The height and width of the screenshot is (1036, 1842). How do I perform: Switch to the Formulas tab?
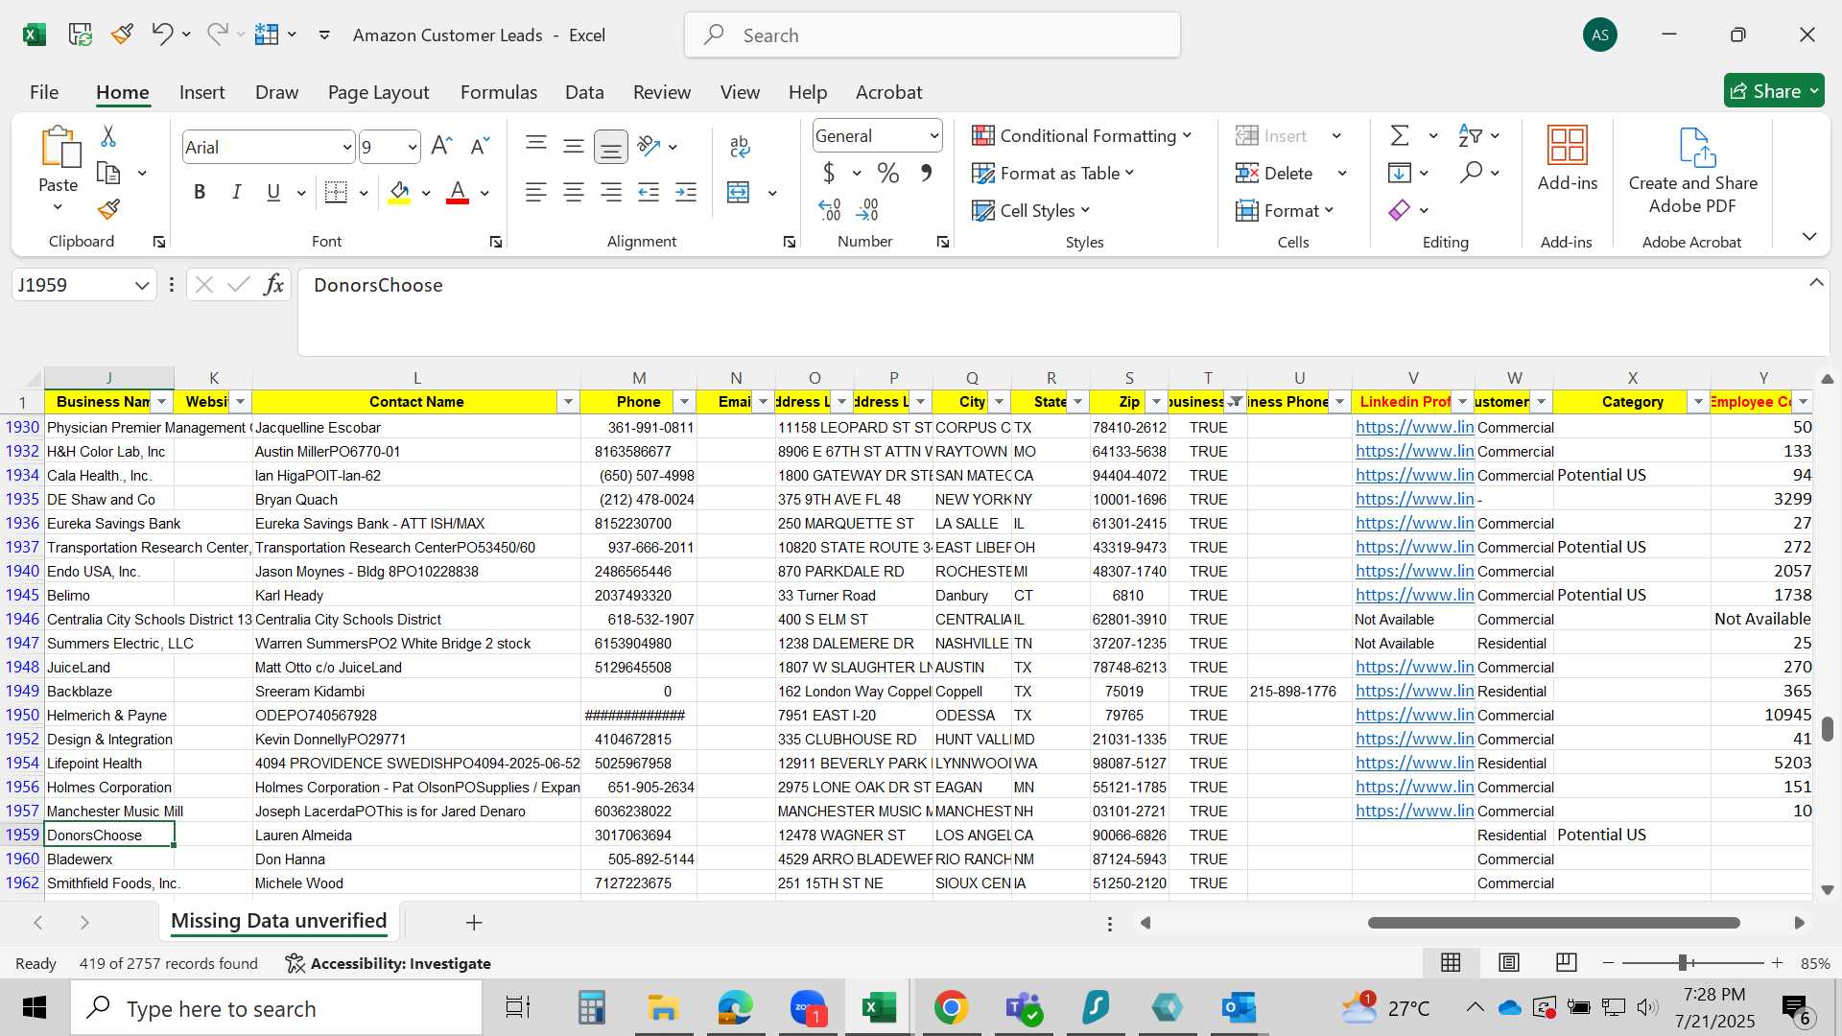[x=499, y=92]
